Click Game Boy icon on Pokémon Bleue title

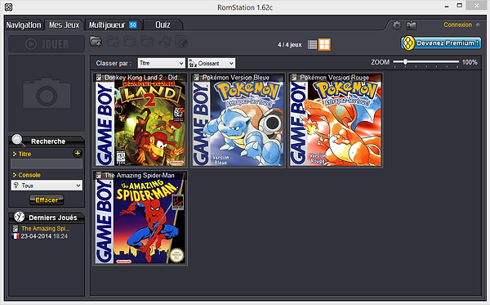point(197,77)
